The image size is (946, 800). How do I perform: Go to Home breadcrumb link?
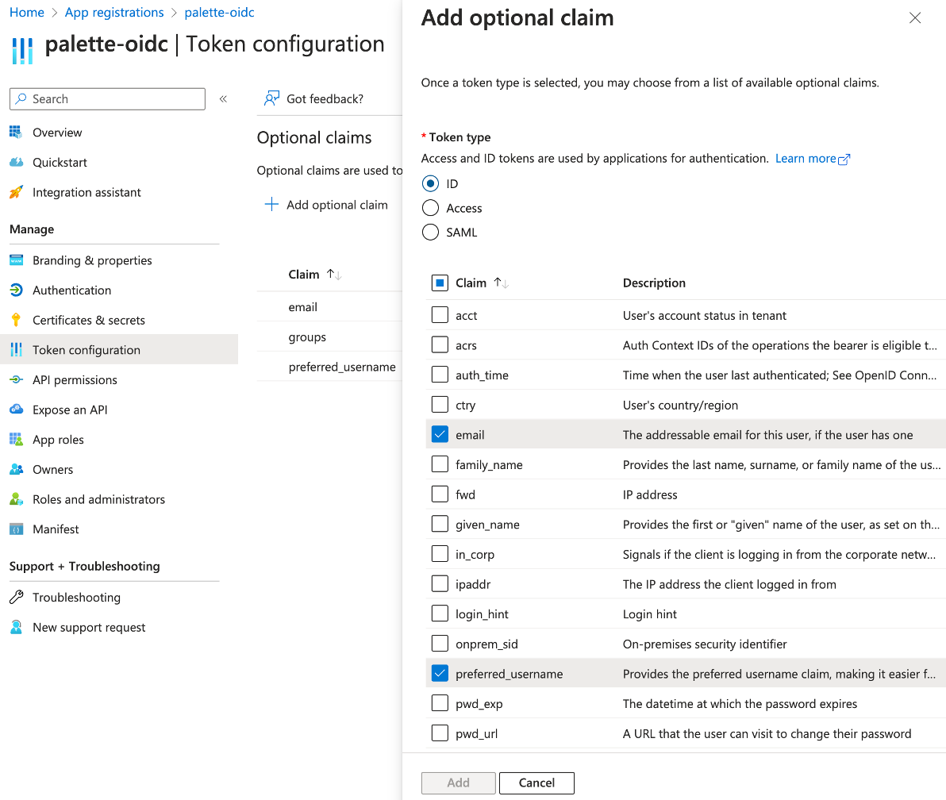[x=26, y=12]
